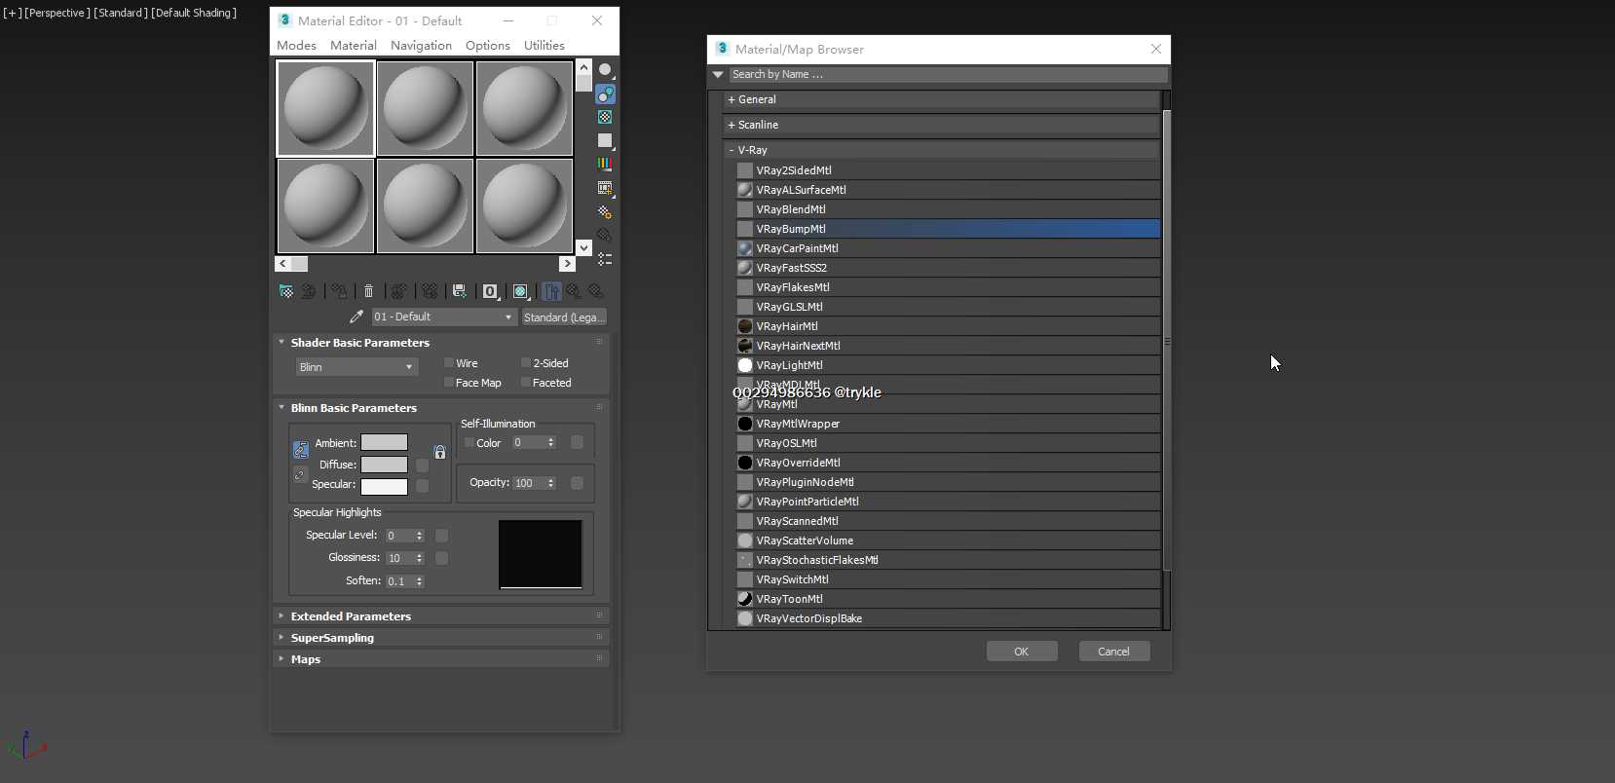Viewport: 1615px width, 783px height.
Task: Click the Sample Type sphere icon
Action: tap(605, 70)
